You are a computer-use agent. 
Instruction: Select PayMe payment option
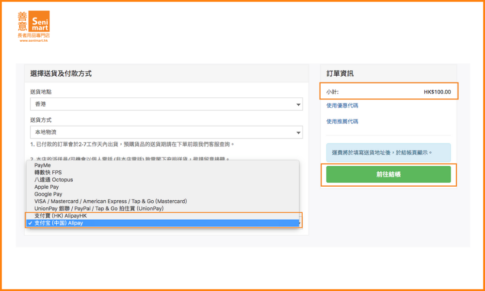43,165
